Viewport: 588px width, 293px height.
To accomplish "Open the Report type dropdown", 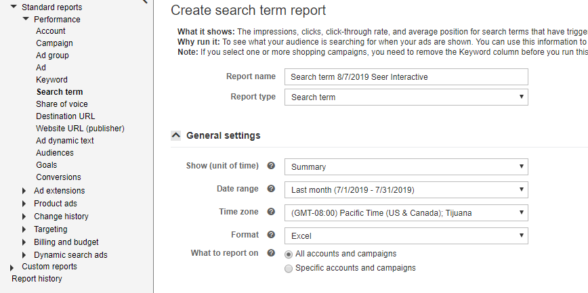I will [x=406, y=97].
